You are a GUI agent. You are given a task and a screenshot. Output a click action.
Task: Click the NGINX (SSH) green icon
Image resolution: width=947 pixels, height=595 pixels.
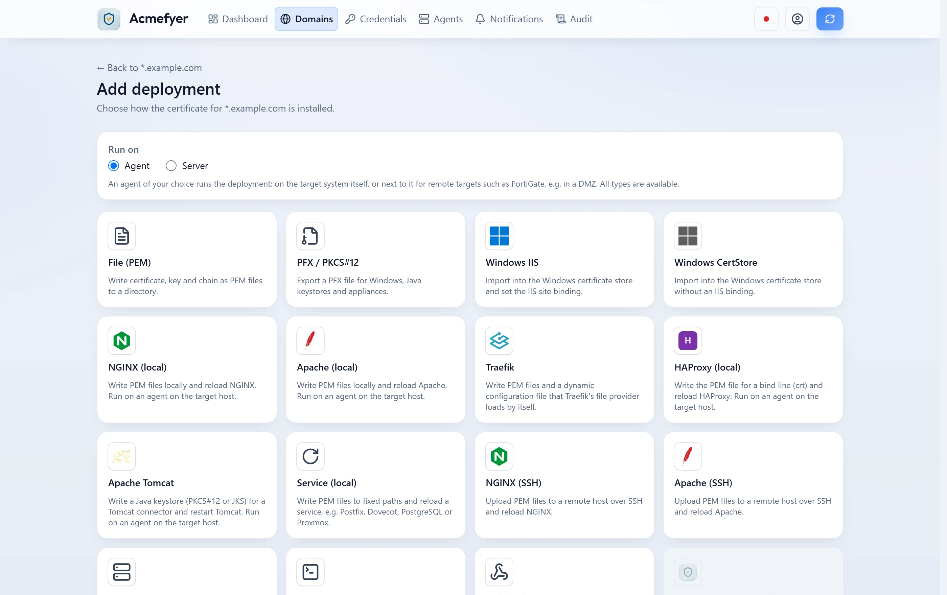coord(499,456)
